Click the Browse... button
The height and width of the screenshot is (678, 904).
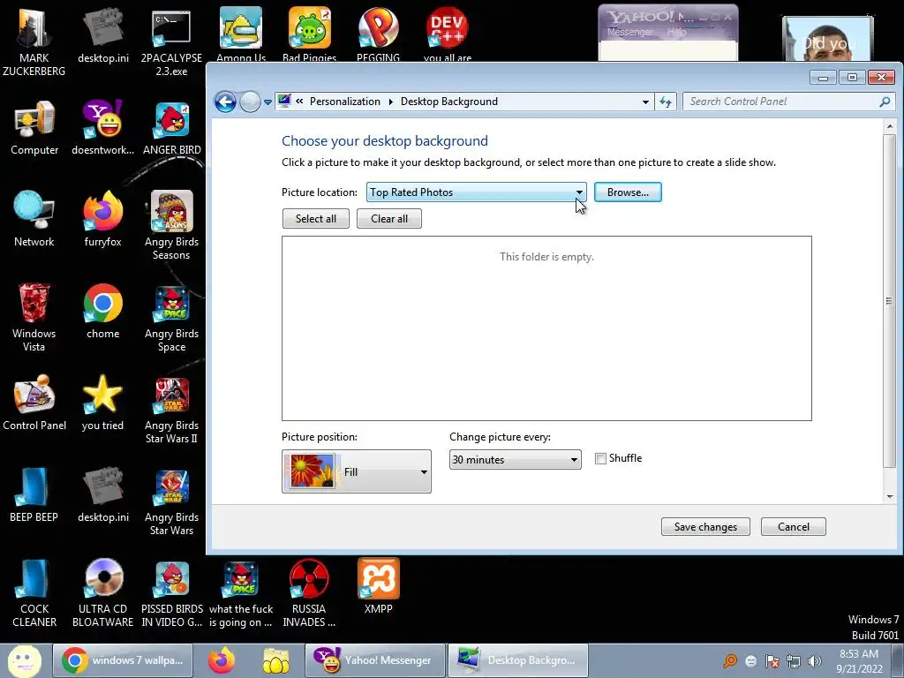click(628, 192)
